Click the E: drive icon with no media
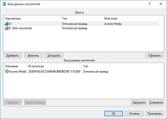The width and height of the screenshot is (167, 119). (x=7, y=28)
